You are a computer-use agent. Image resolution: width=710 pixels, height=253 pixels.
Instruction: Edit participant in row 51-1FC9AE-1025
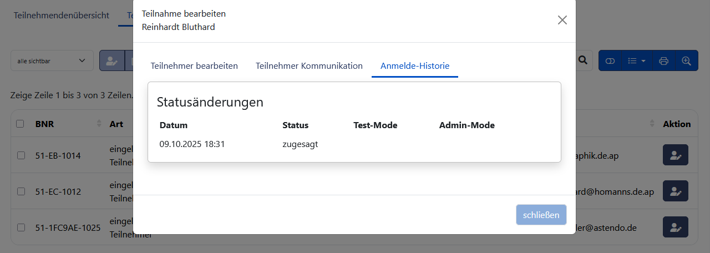[675, 227]
